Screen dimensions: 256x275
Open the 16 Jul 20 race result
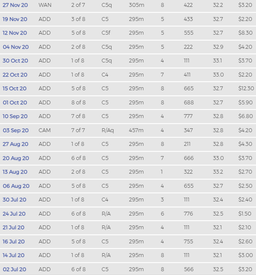click(x=14, y=242)
